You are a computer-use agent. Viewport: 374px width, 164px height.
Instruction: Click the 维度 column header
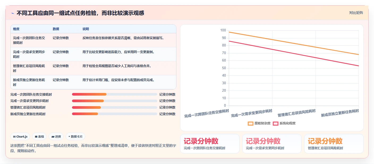coord(16,29)
